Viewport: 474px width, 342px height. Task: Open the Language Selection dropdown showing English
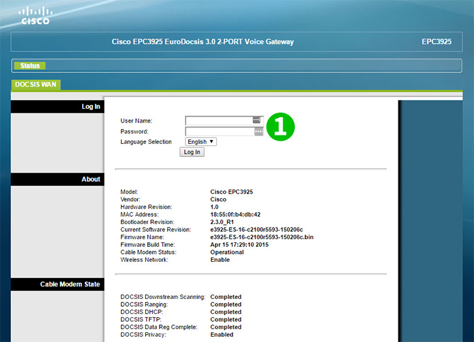click(x=201, y=141)
